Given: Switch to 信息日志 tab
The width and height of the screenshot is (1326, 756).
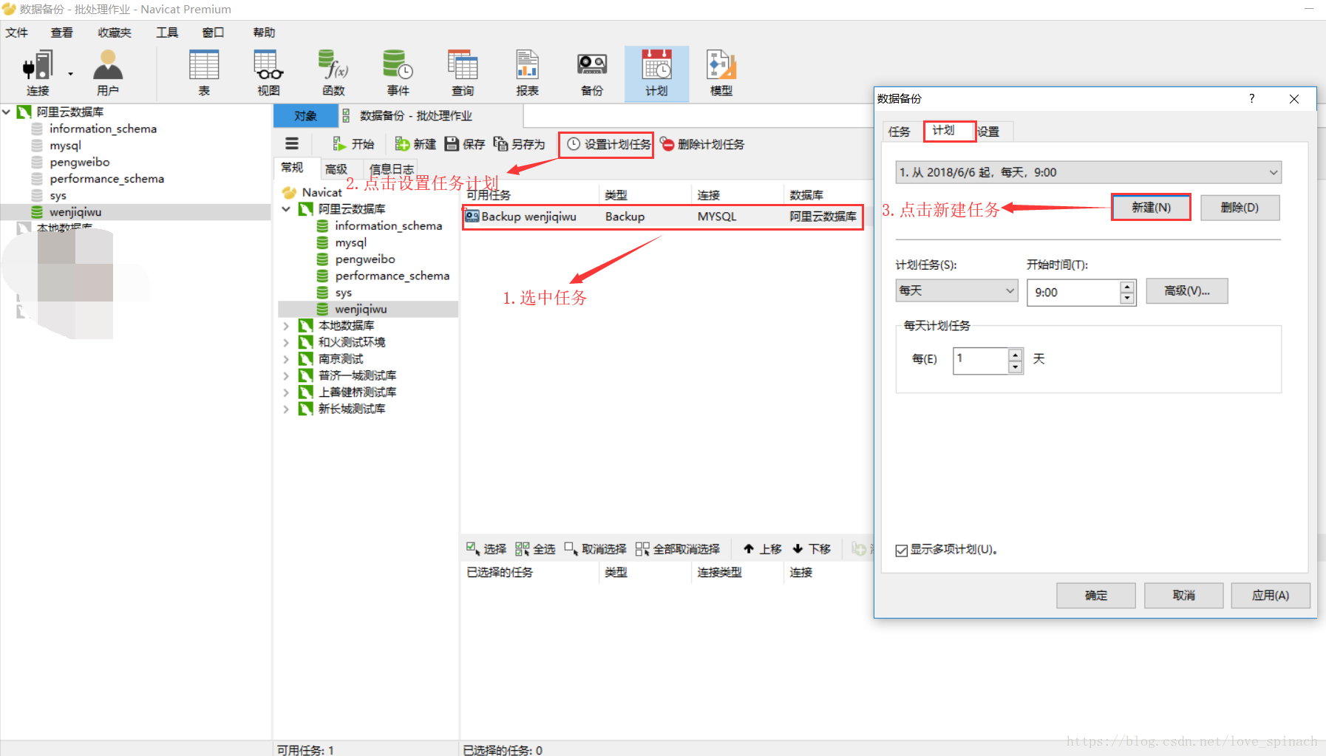Looking at the screenshot, I should 392,169.
